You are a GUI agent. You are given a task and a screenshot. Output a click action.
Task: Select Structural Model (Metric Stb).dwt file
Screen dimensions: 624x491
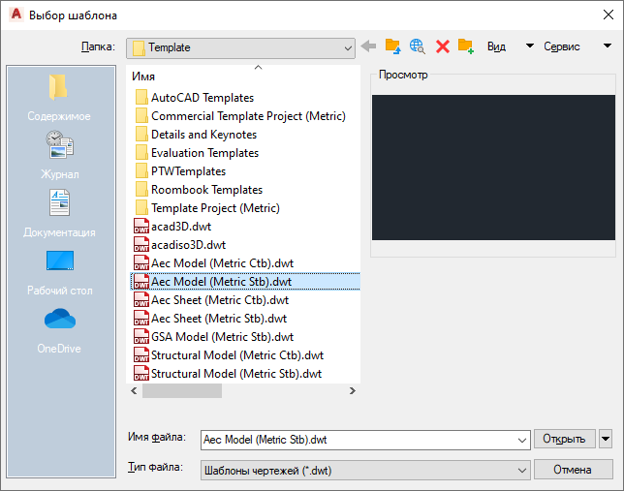pyautogui.click(x=228, y=374)
